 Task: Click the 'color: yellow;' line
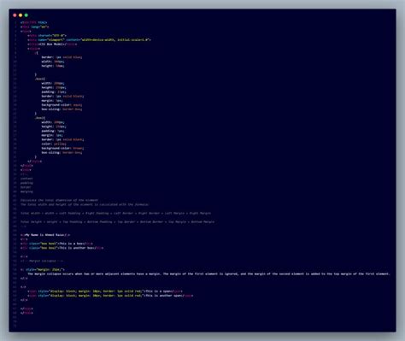pos(54,144)
